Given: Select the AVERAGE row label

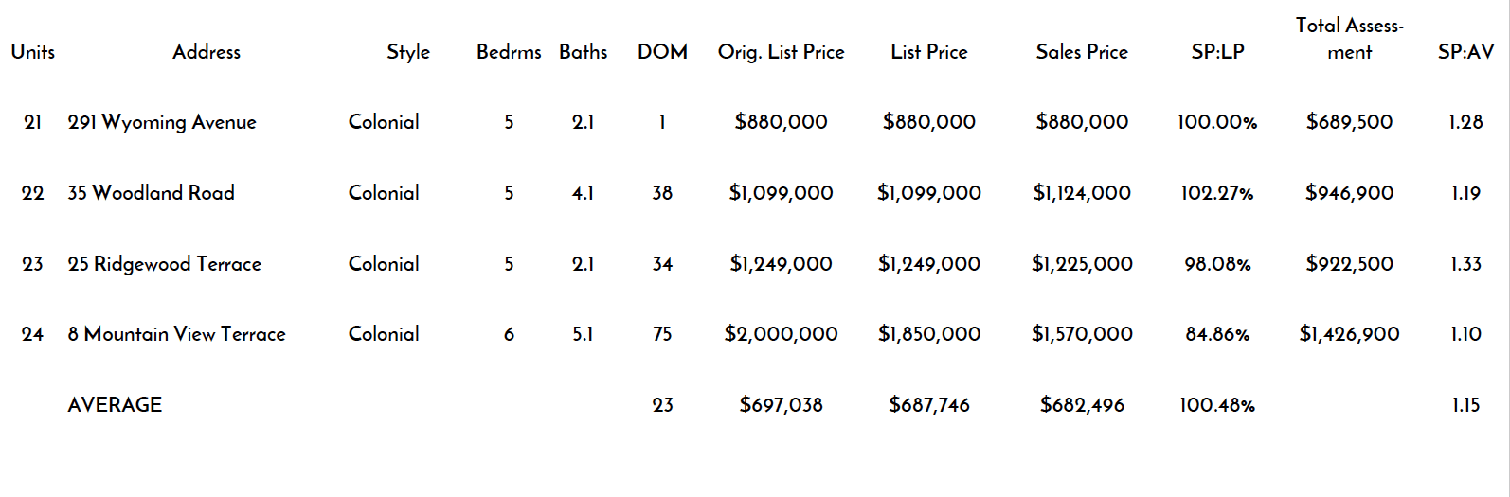Looking at the screenshot, I should pos(115,405).
